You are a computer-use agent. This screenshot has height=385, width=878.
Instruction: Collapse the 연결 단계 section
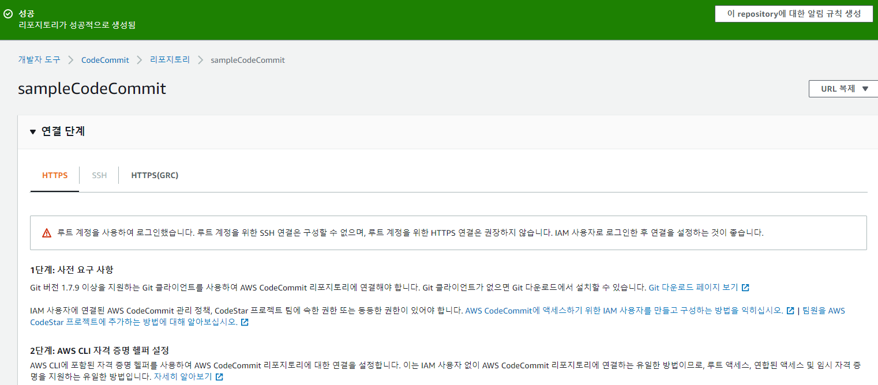click(33, 131)
